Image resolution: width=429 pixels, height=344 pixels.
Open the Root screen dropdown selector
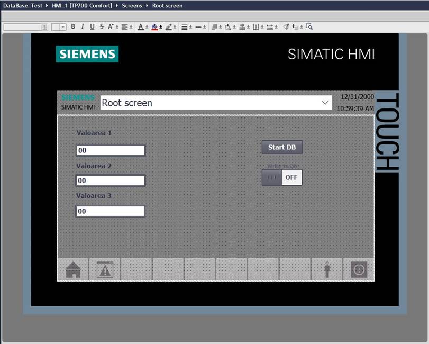coord(325,103)
